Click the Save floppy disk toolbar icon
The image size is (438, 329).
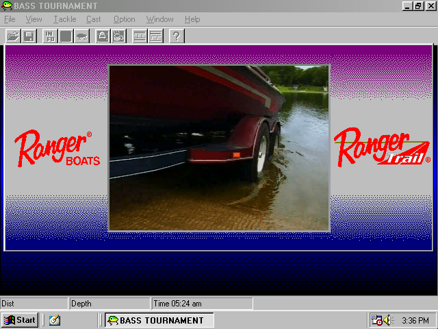[x=29, y=36]
